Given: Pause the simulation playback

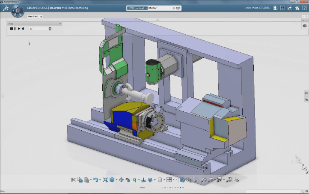Looking at the screenshot, I should 15,29.
